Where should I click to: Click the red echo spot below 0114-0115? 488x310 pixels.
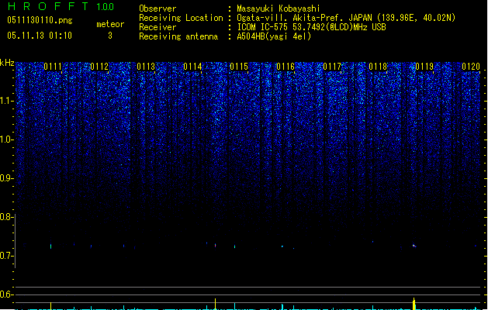(215, 246)
